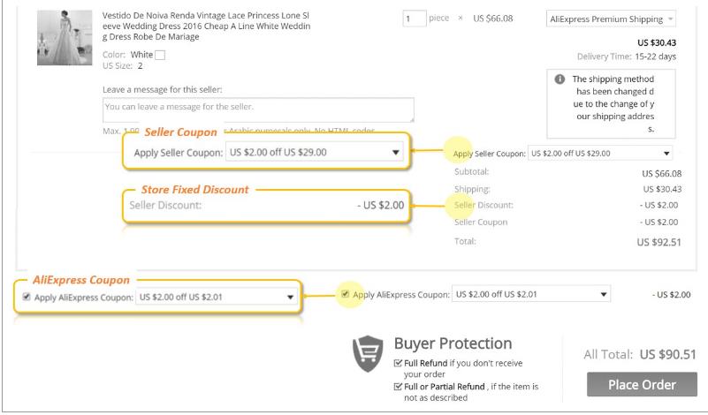Click the wedding dress product thumbnail
Screen dimensions: 708x415
point(65,38)
